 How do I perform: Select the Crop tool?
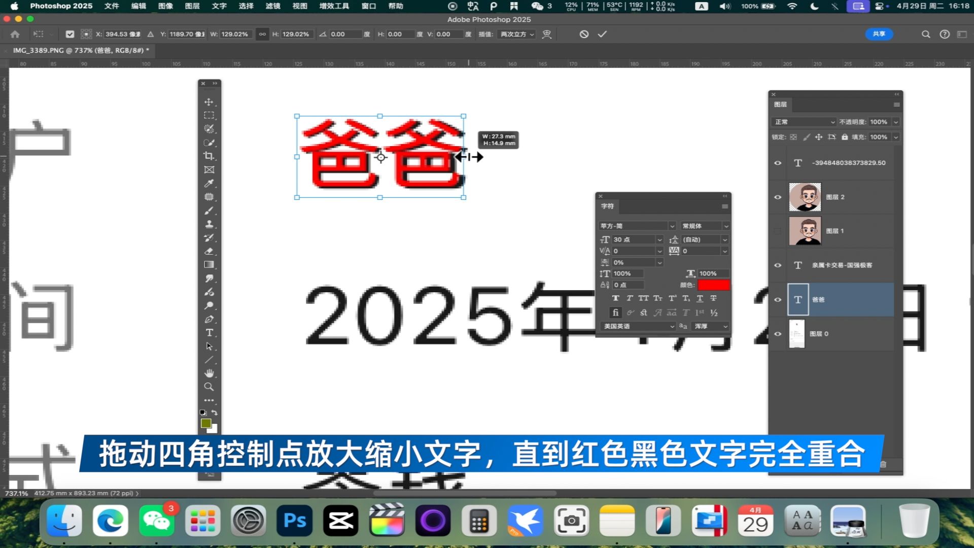[x=208, y=156]
